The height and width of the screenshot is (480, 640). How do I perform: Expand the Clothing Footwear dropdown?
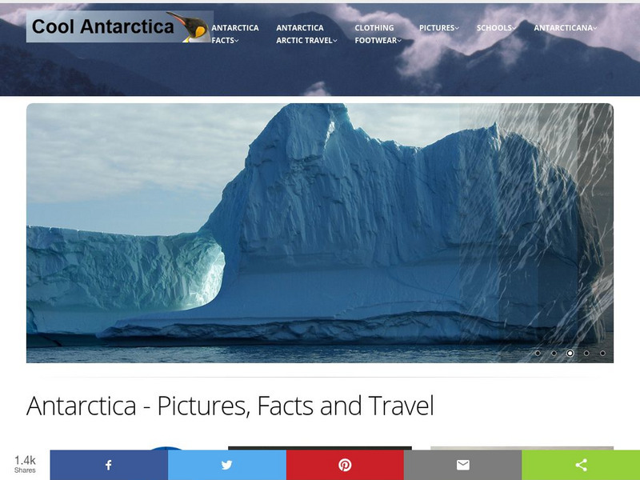(378, 34)
